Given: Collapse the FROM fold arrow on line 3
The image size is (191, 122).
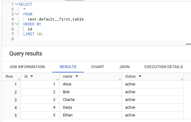Looking at the screenshot, I should click(17, 14).
